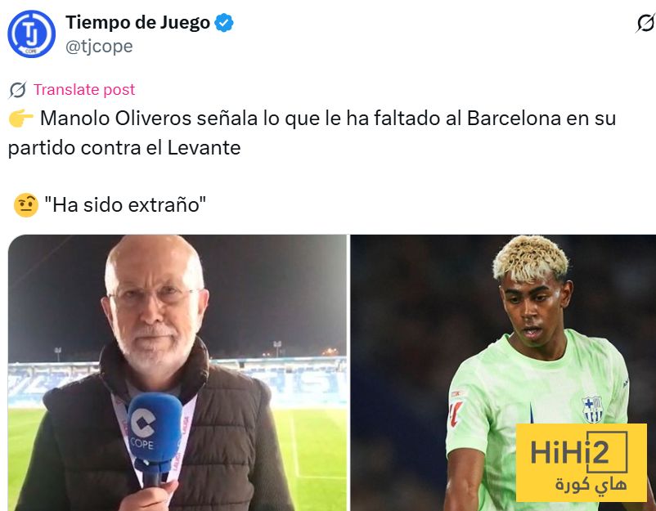Click the raised eyebrow emoji
Image resolution: width=656 pixels, height=511 pixels.
[x=26, y=205]
